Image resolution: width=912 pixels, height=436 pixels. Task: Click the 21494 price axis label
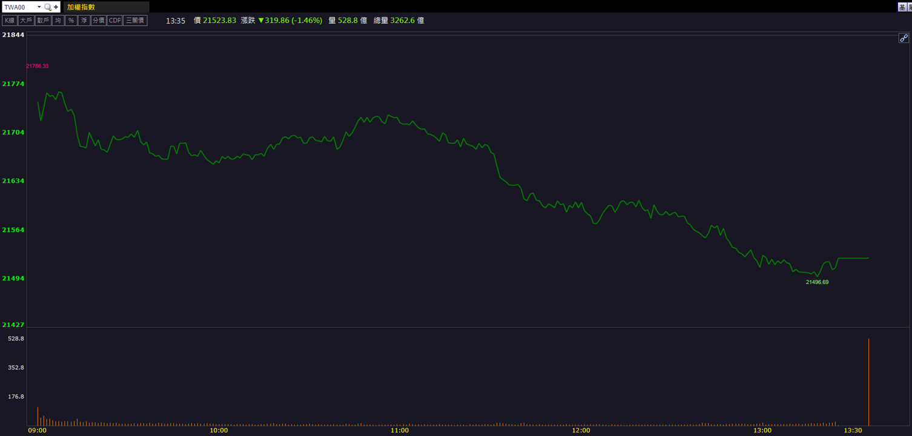pyautogui.click(x=13, y=279)
